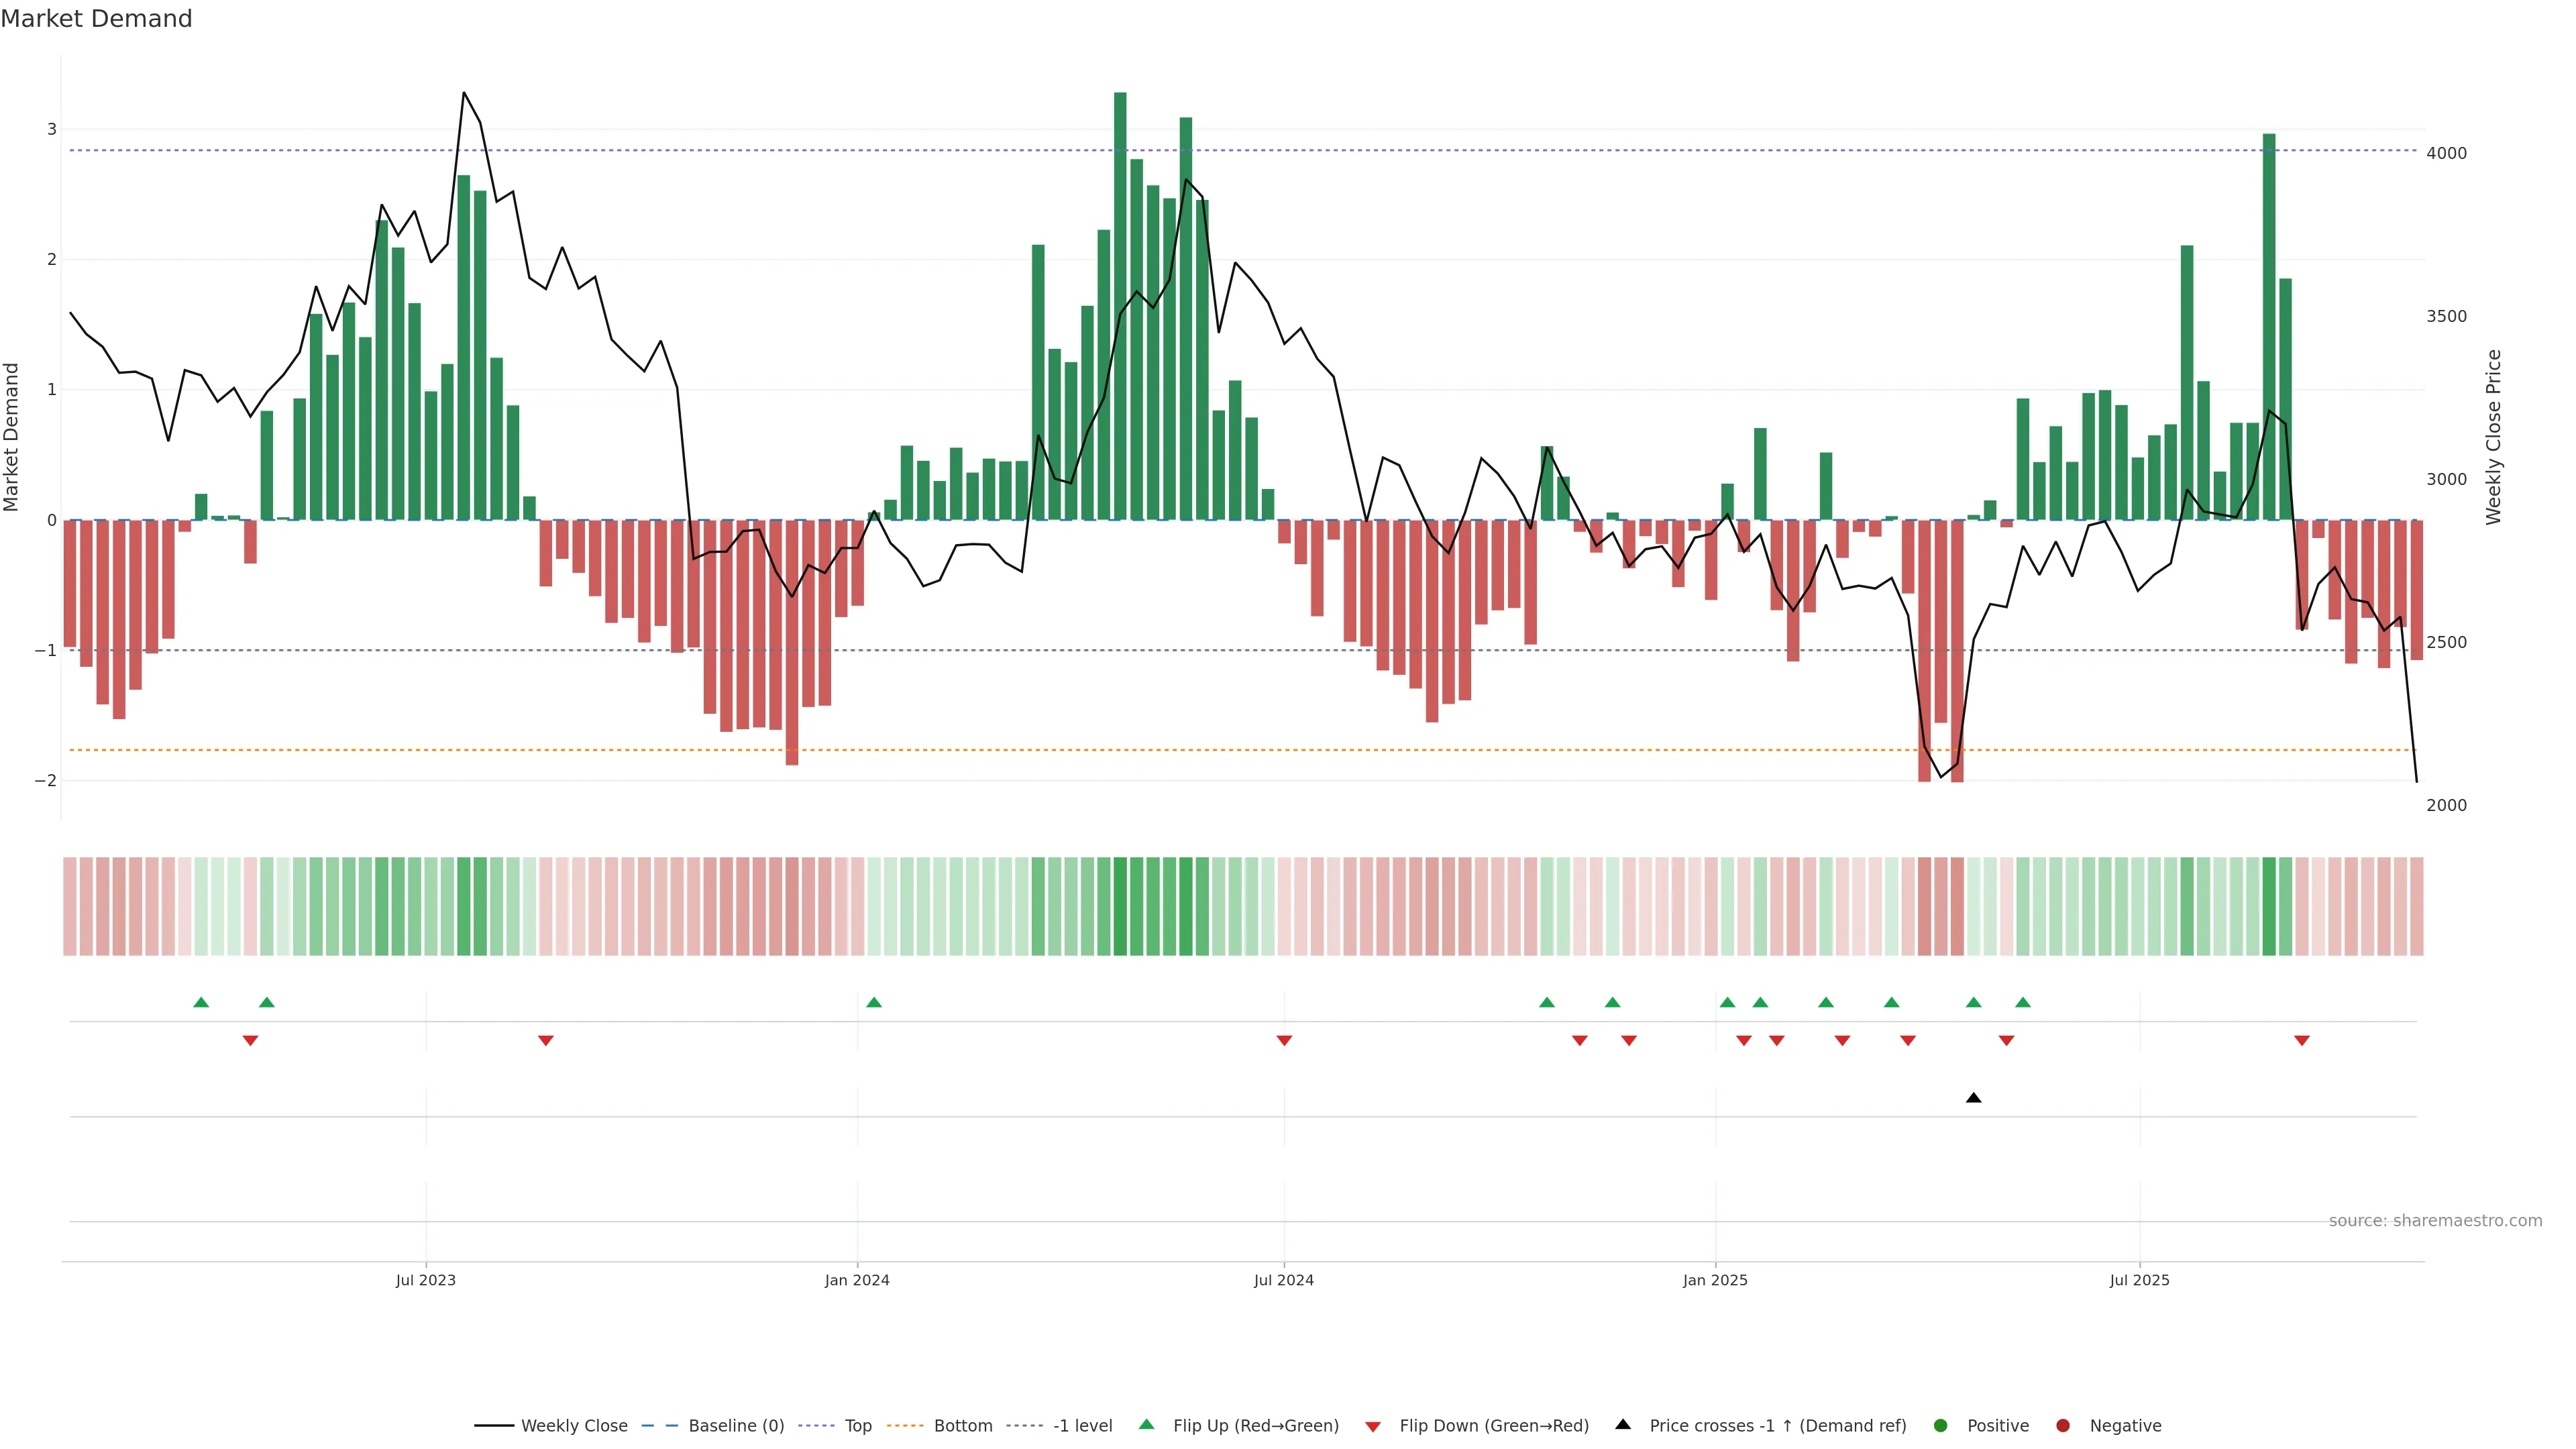Image resolution: width=2576 pixels, height=1449 pixels.
Task: Toggle the Flip Down (Green→Red) legend icon
Action: (x=1373, y=1426)
